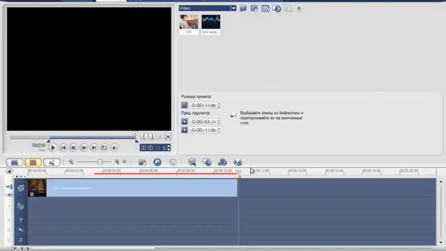Set mark-in point with left bracket
Image resolution: width=446 pixels, height=251 pixels.
[144, 137]
